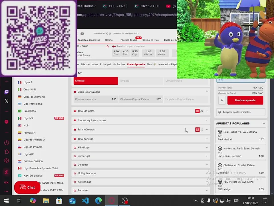The image size is (274, 206).
Task: Open the notifications center icon
Action: (265, 201)
